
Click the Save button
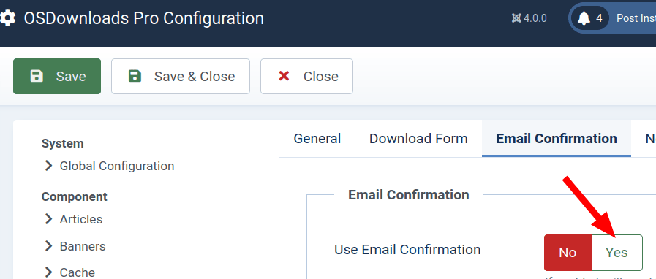point(57,76)
